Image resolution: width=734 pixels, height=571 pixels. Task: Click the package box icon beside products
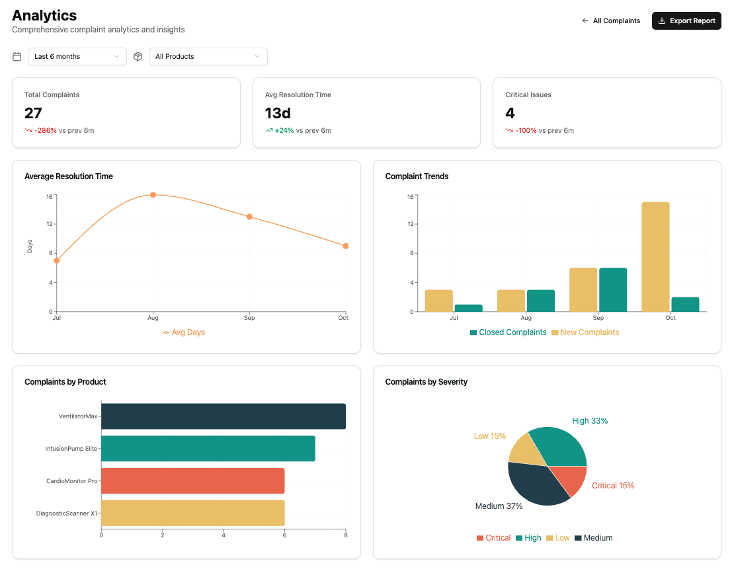point(138,57)
